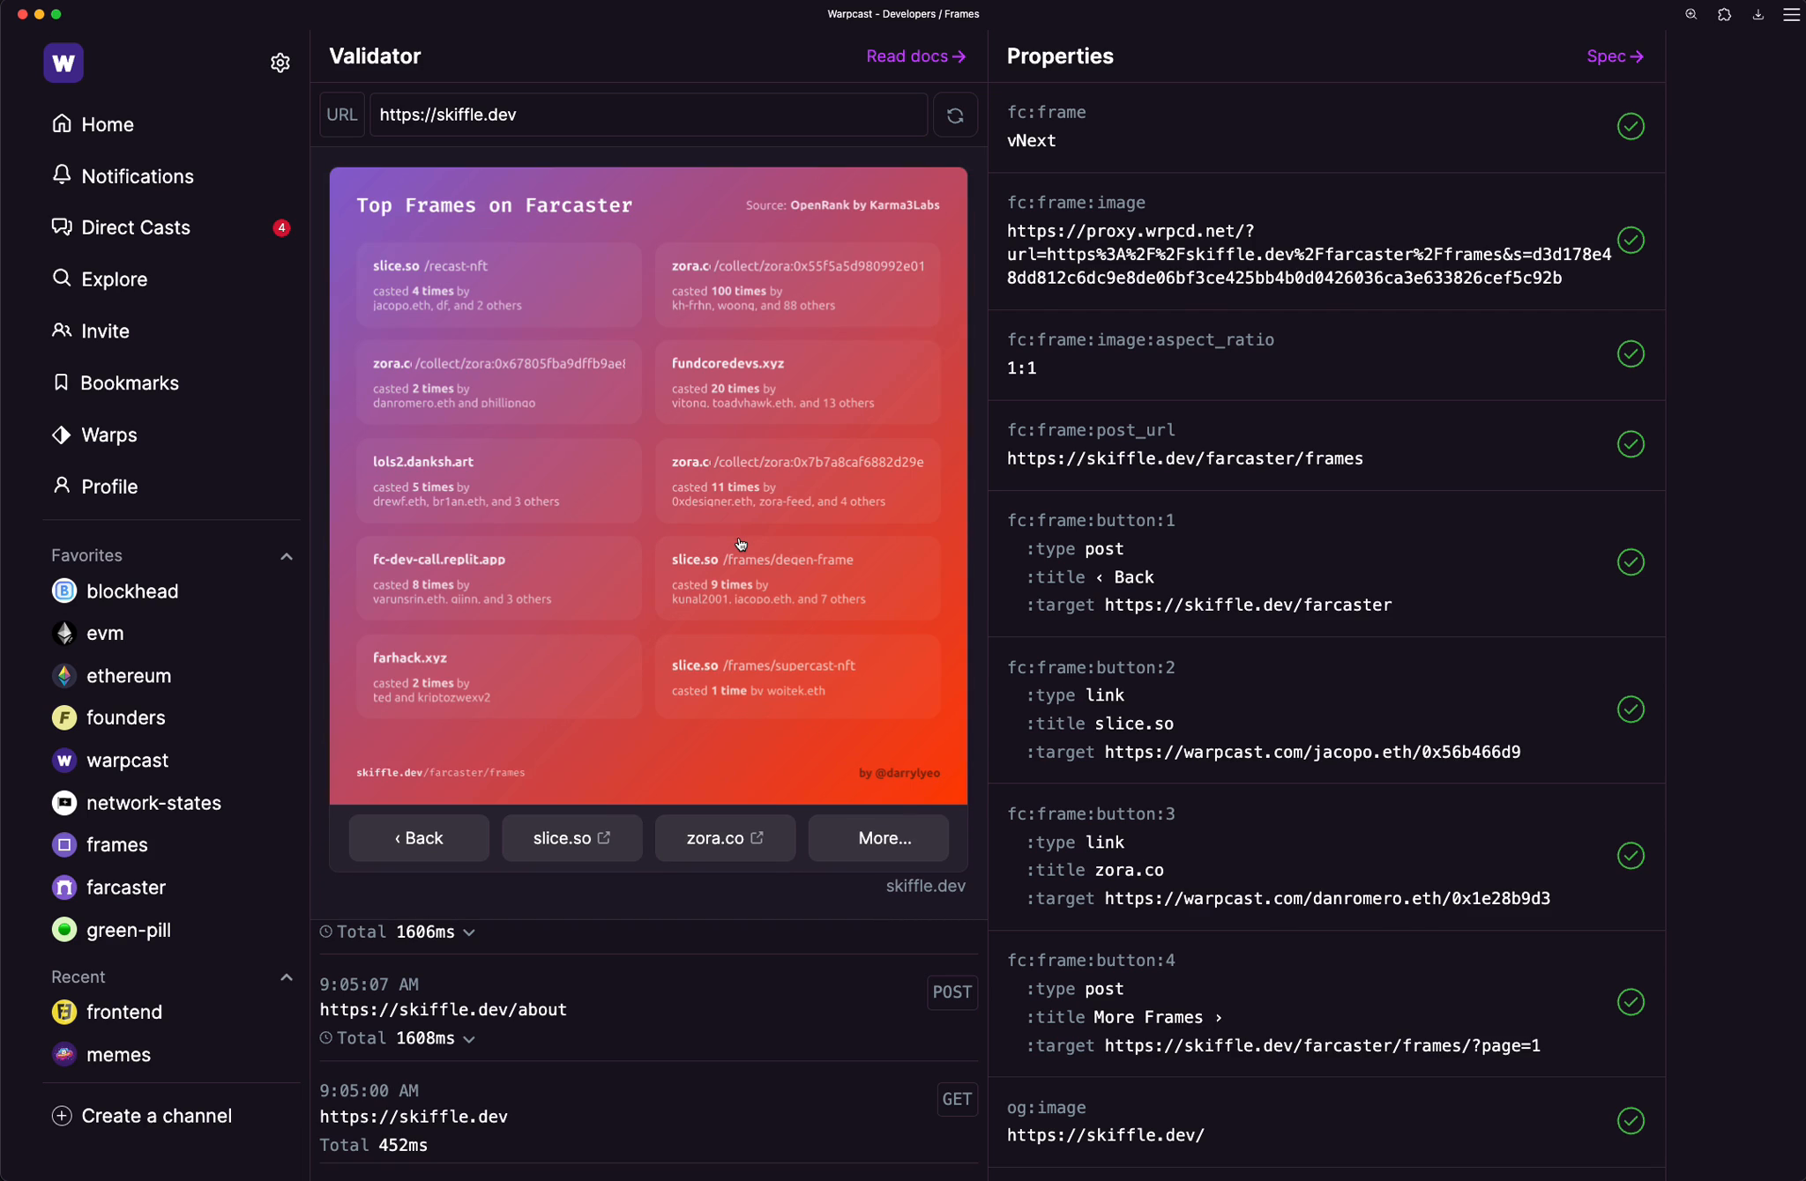Open frames channel avatar

[x=64, y=844]
